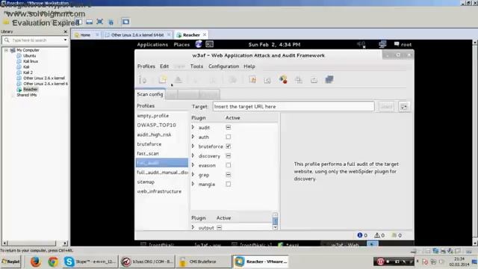The width and height of the screenshot is (478, 269).
Task: Open the library search dropdown arrow
Action: pos(65,40)
